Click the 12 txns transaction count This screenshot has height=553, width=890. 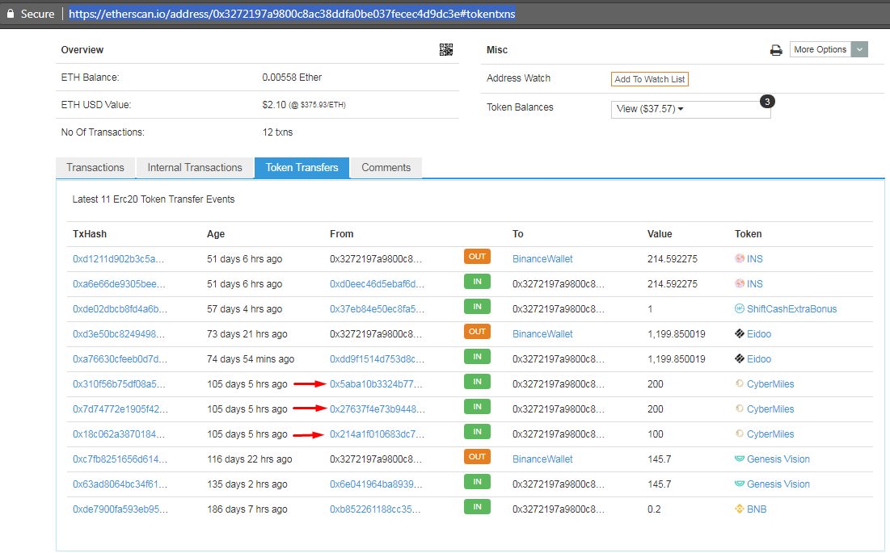pos(277,132)
